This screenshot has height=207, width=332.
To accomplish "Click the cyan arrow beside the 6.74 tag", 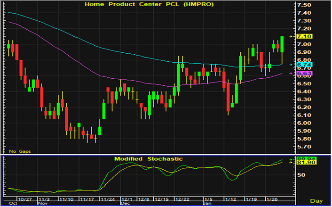I will click(x=291, y=65).
